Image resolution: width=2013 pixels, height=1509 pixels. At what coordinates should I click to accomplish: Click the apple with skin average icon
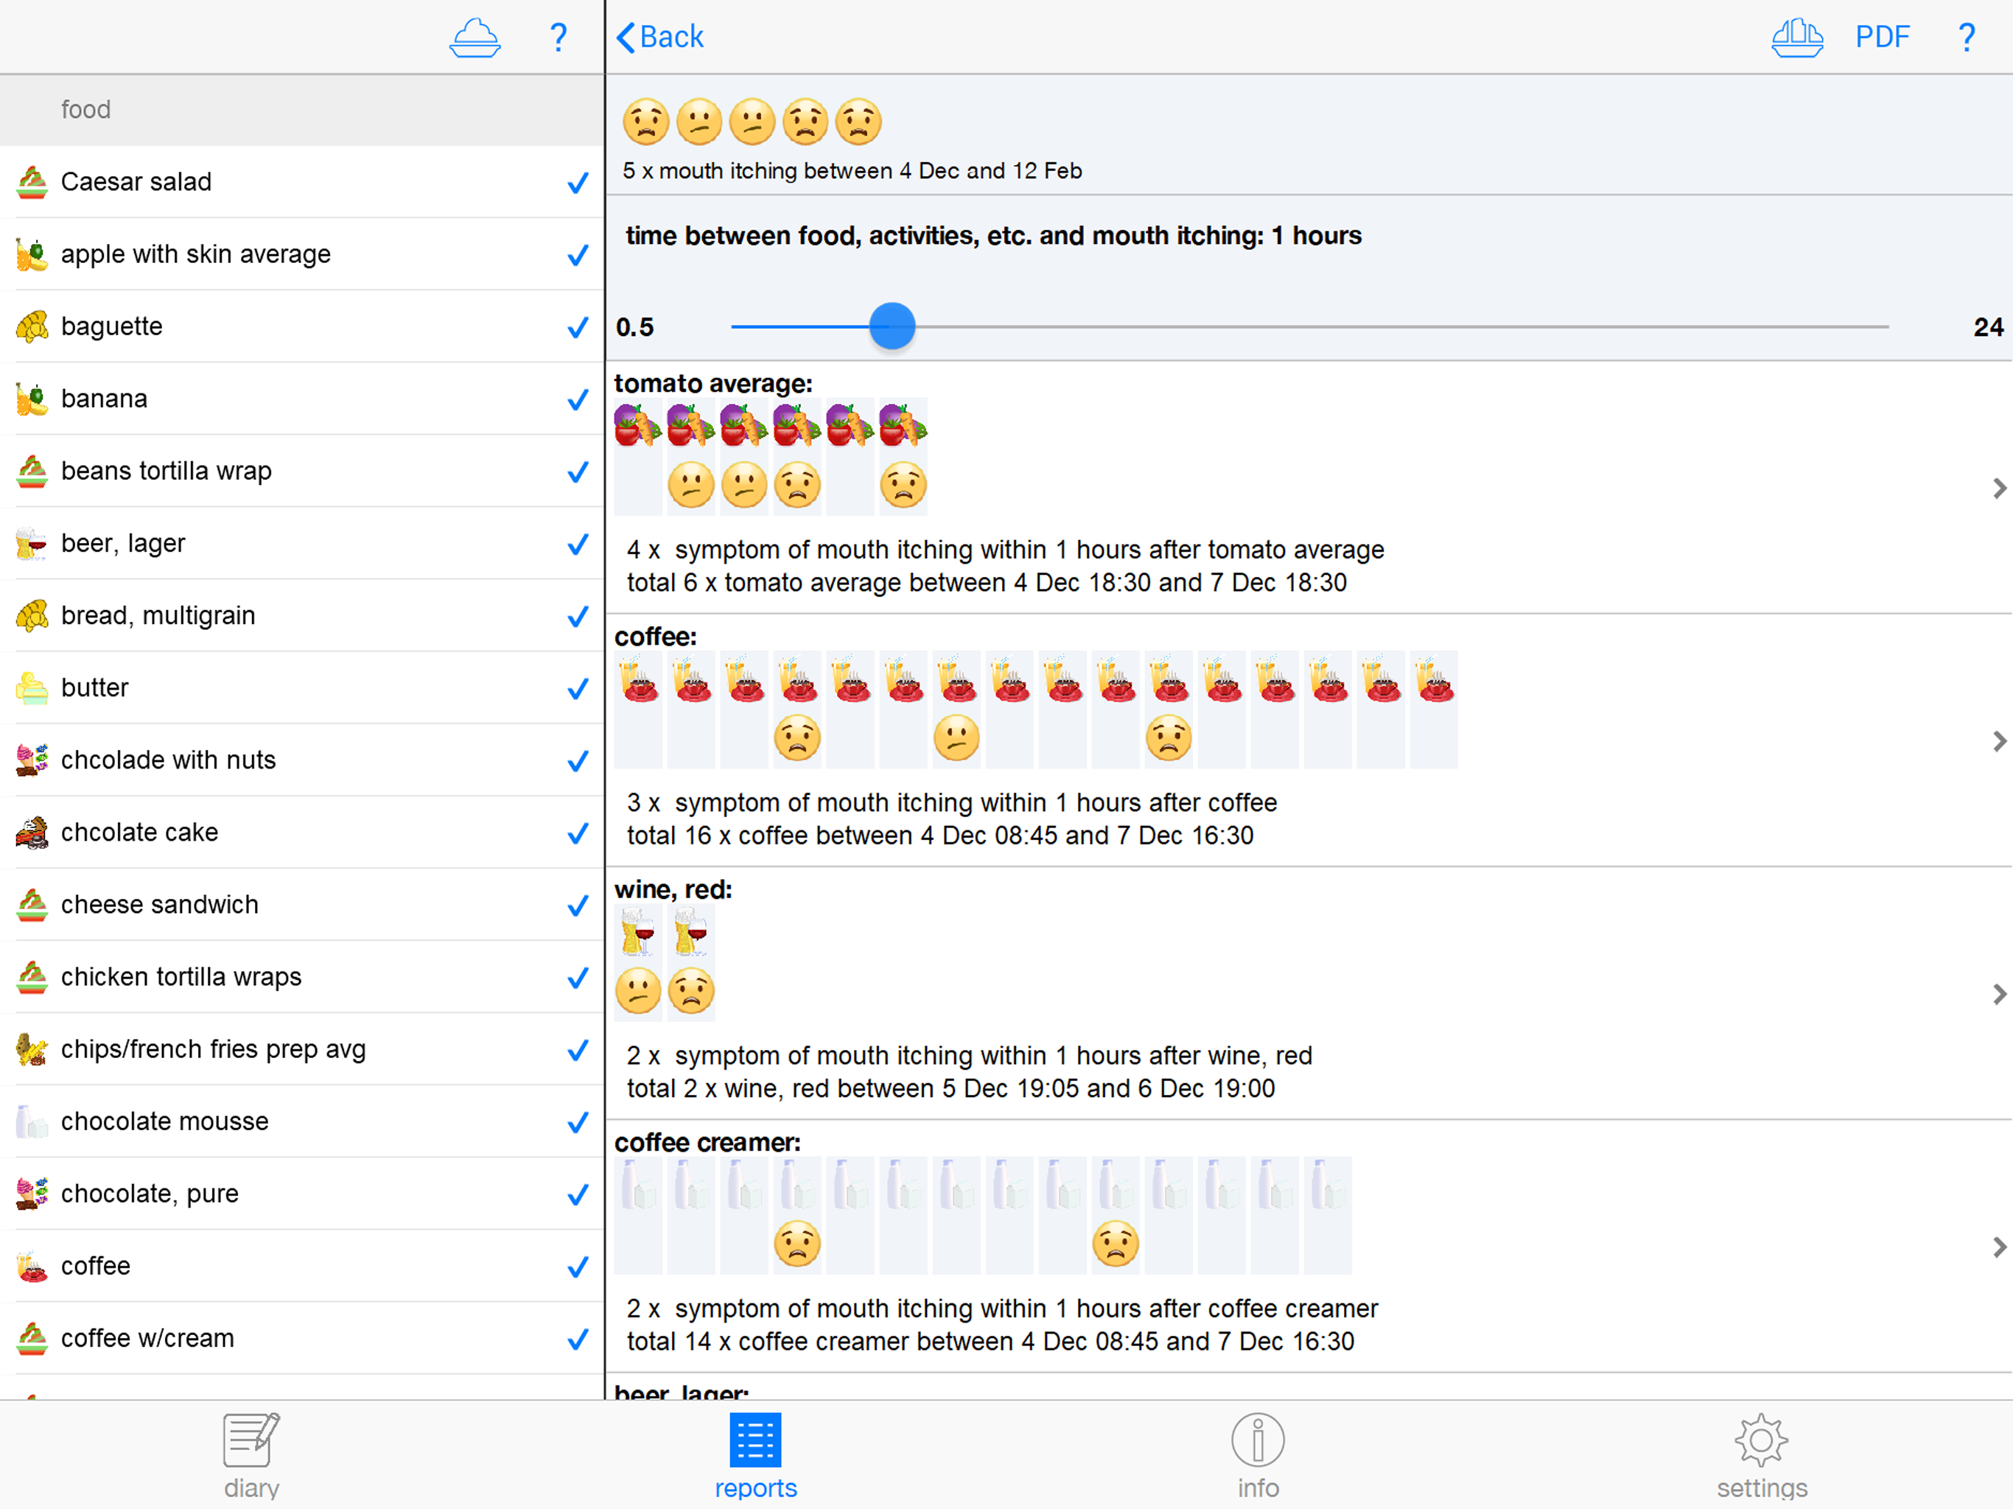pyautogui.click(x=32, y=254)
